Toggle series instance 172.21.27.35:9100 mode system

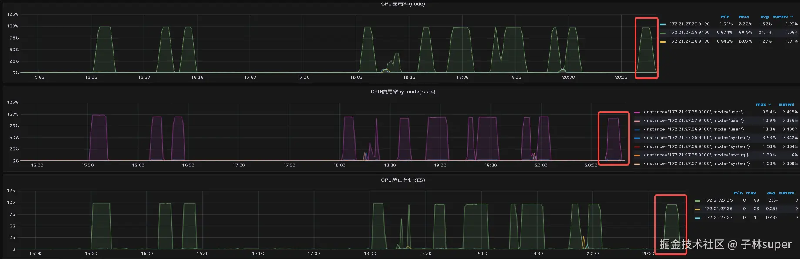point(697,137)
